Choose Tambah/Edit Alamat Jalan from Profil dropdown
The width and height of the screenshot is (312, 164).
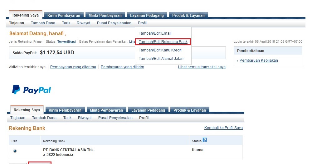[x=161, y=58]
